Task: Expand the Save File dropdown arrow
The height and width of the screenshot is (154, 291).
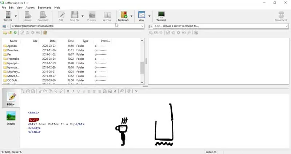Action: [83, 16]
